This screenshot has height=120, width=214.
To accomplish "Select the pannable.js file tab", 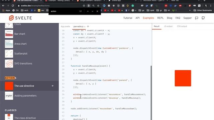I will coord(78,26).
